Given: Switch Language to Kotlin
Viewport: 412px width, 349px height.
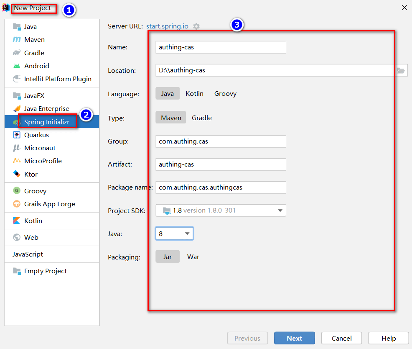Looking at the screenshot, I should (x=194, y=94).
